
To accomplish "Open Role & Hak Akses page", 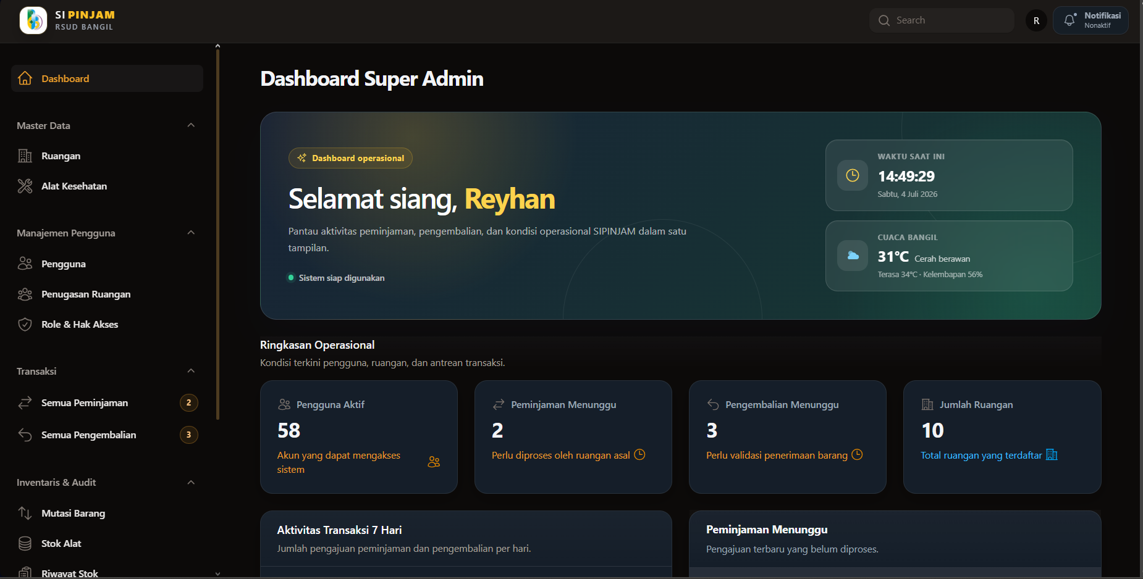I will click(x=107, y=324).
